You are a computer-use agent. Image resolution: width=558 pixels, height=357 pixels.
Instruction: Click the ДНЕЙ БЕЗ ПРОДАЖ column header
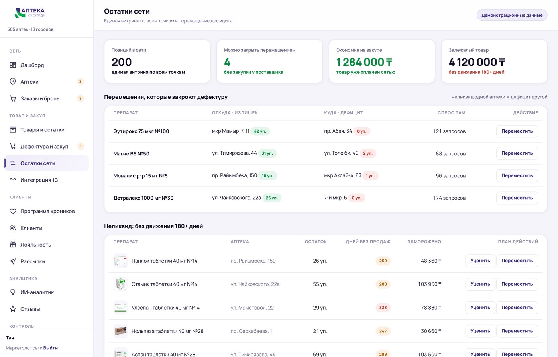(x=368, y=242)
